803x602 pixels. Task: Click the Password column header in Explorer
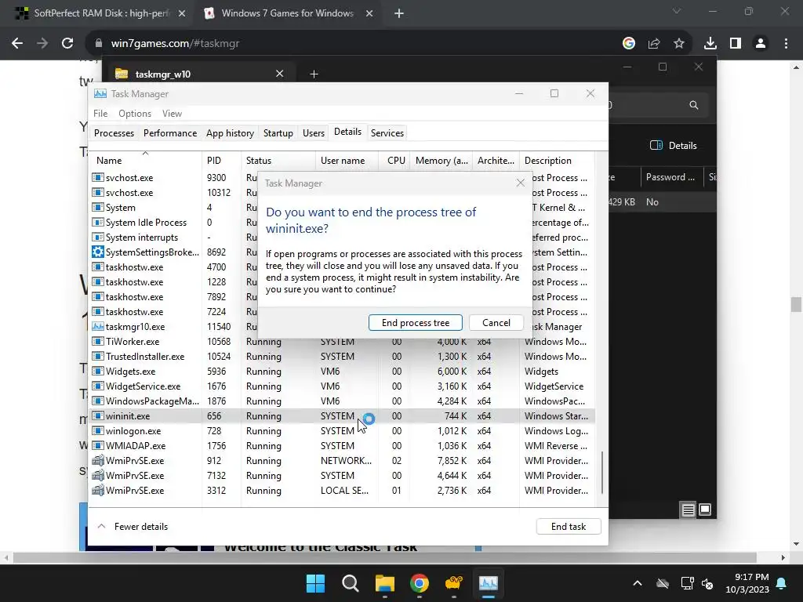tap(670, 177)
